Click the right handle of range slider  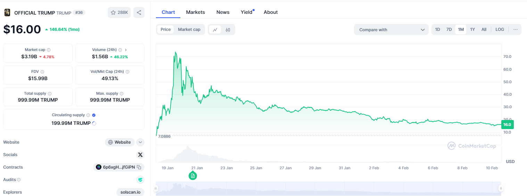click(501, 188)
